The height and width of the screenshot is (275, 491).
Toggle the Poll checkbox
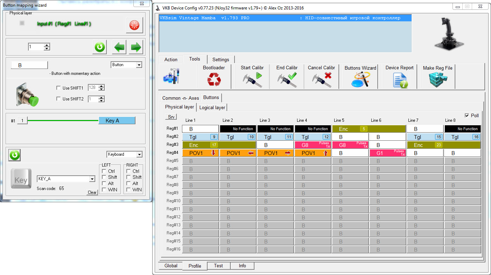click(x=467, y=115)
